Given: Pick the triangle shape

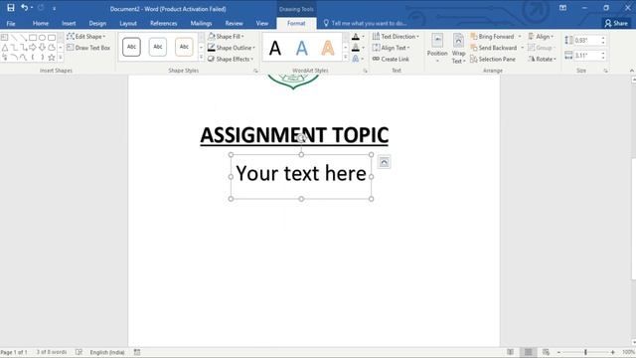Looking at the screenshot, I should (4, 48).
